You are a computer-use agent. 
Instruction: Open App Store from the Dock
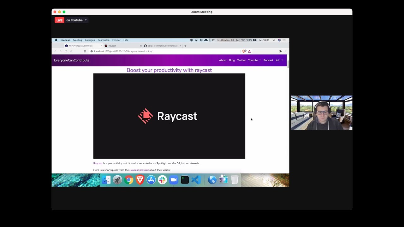pyautogui.click(x=151, y=180)
